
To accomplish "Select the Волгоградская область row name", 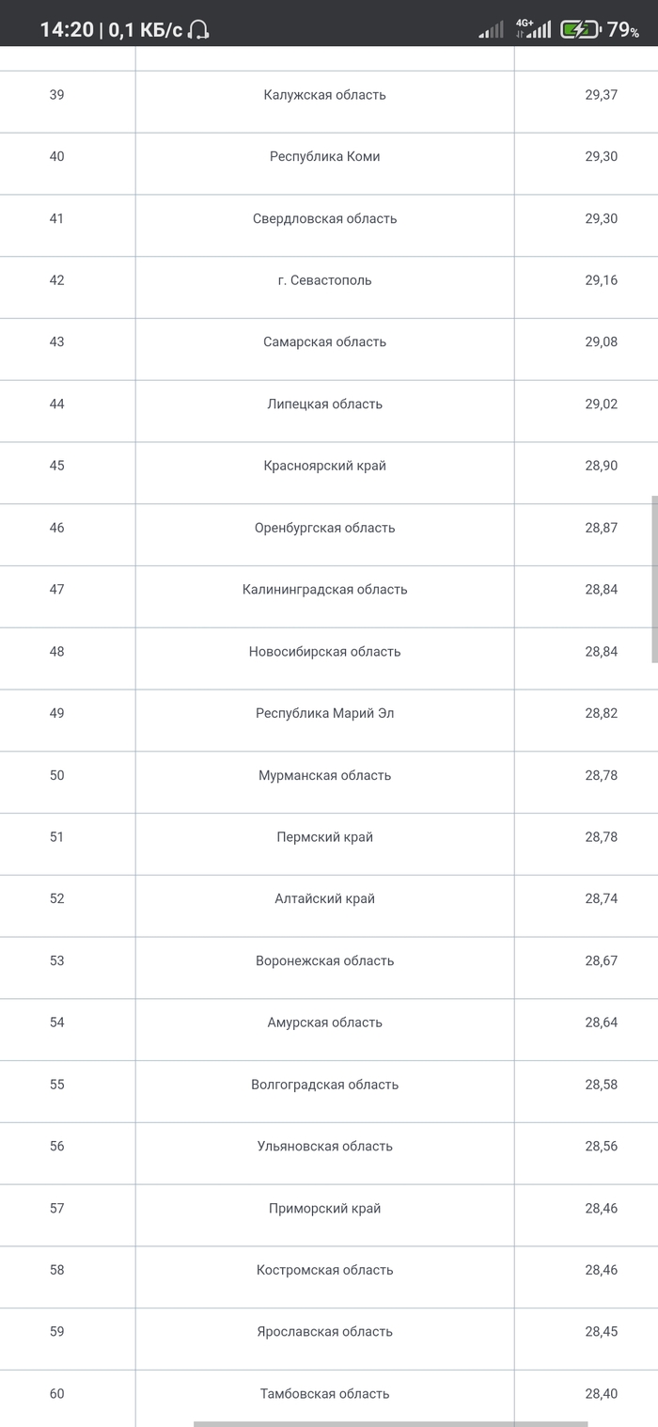I will (x=324, y=1085).
